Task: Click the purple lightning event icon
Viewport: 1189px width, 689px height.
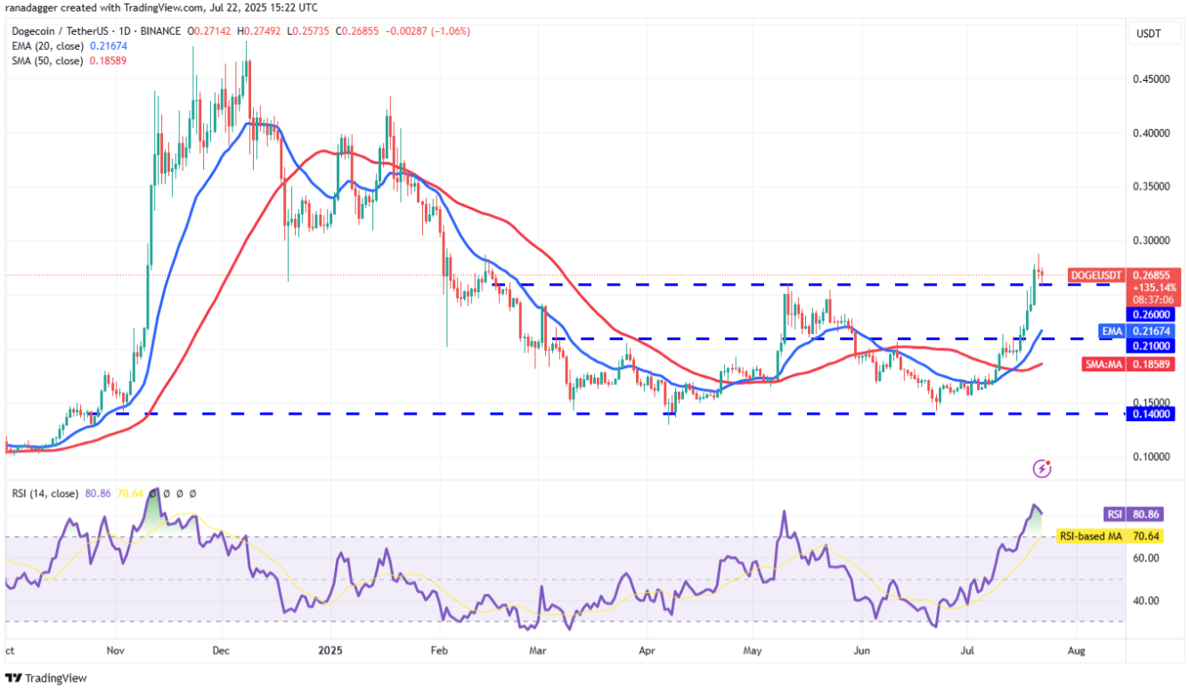Action: coord(1042,467)
